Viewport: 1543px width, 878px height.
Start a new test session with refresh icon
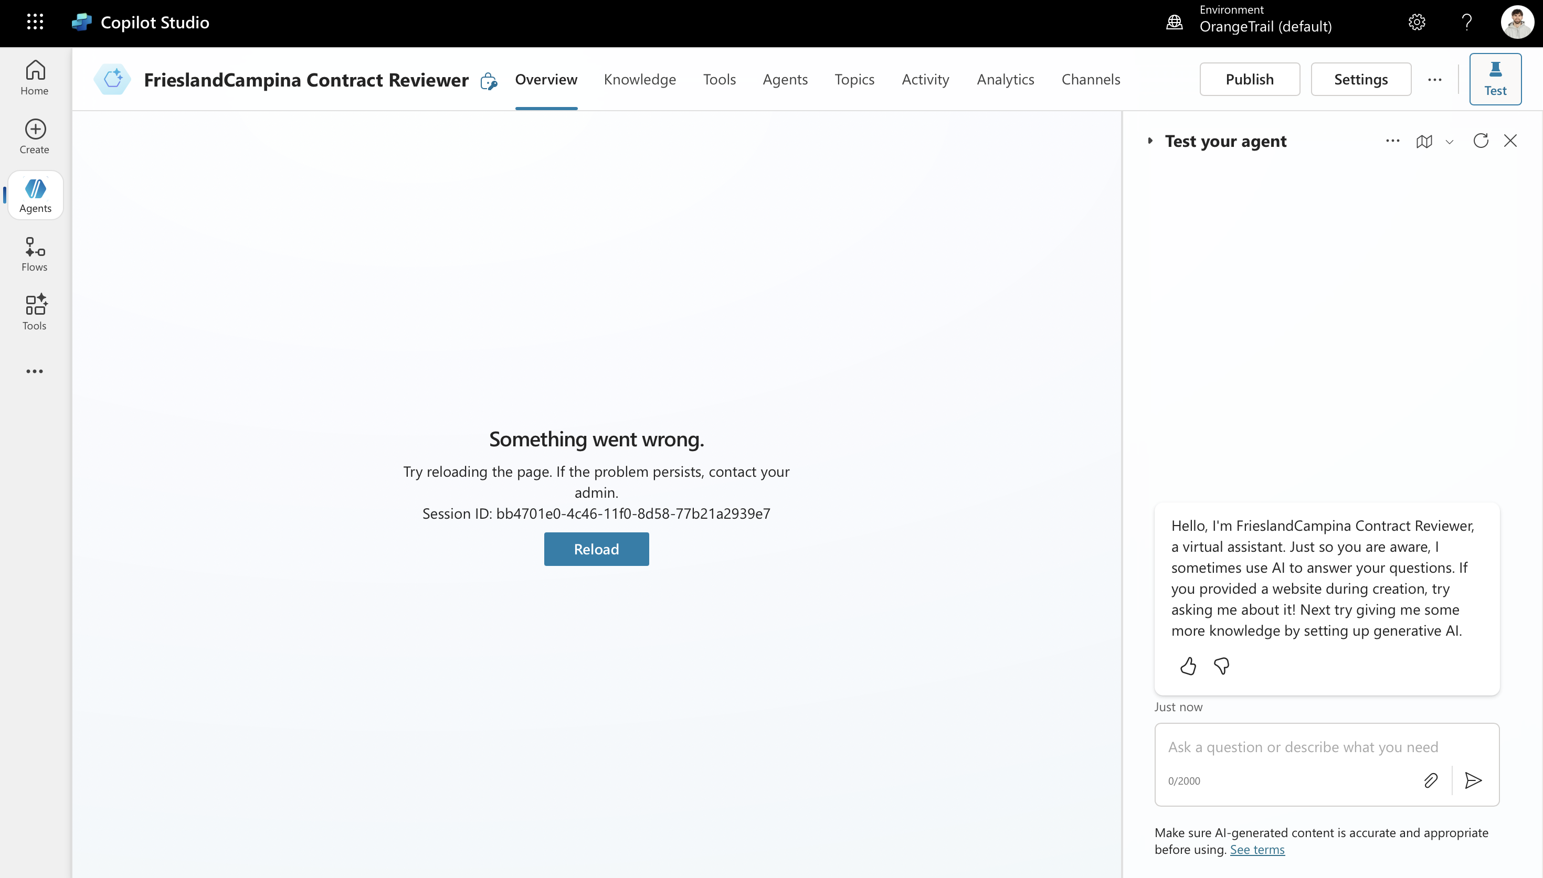1481,141
